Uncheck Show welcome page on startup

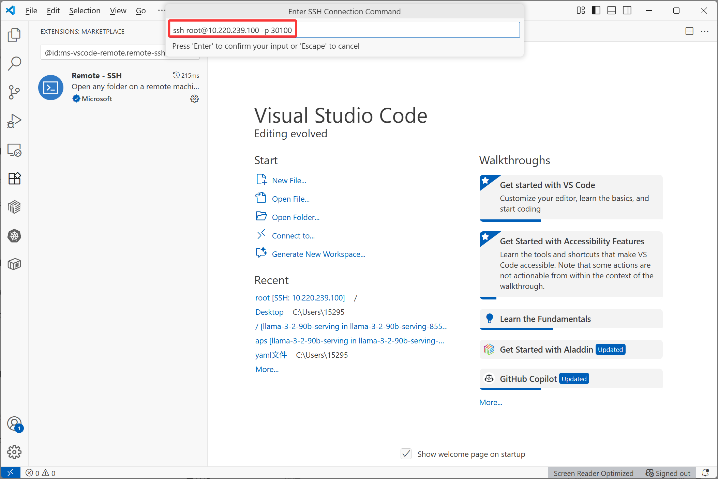pos(406,454)
